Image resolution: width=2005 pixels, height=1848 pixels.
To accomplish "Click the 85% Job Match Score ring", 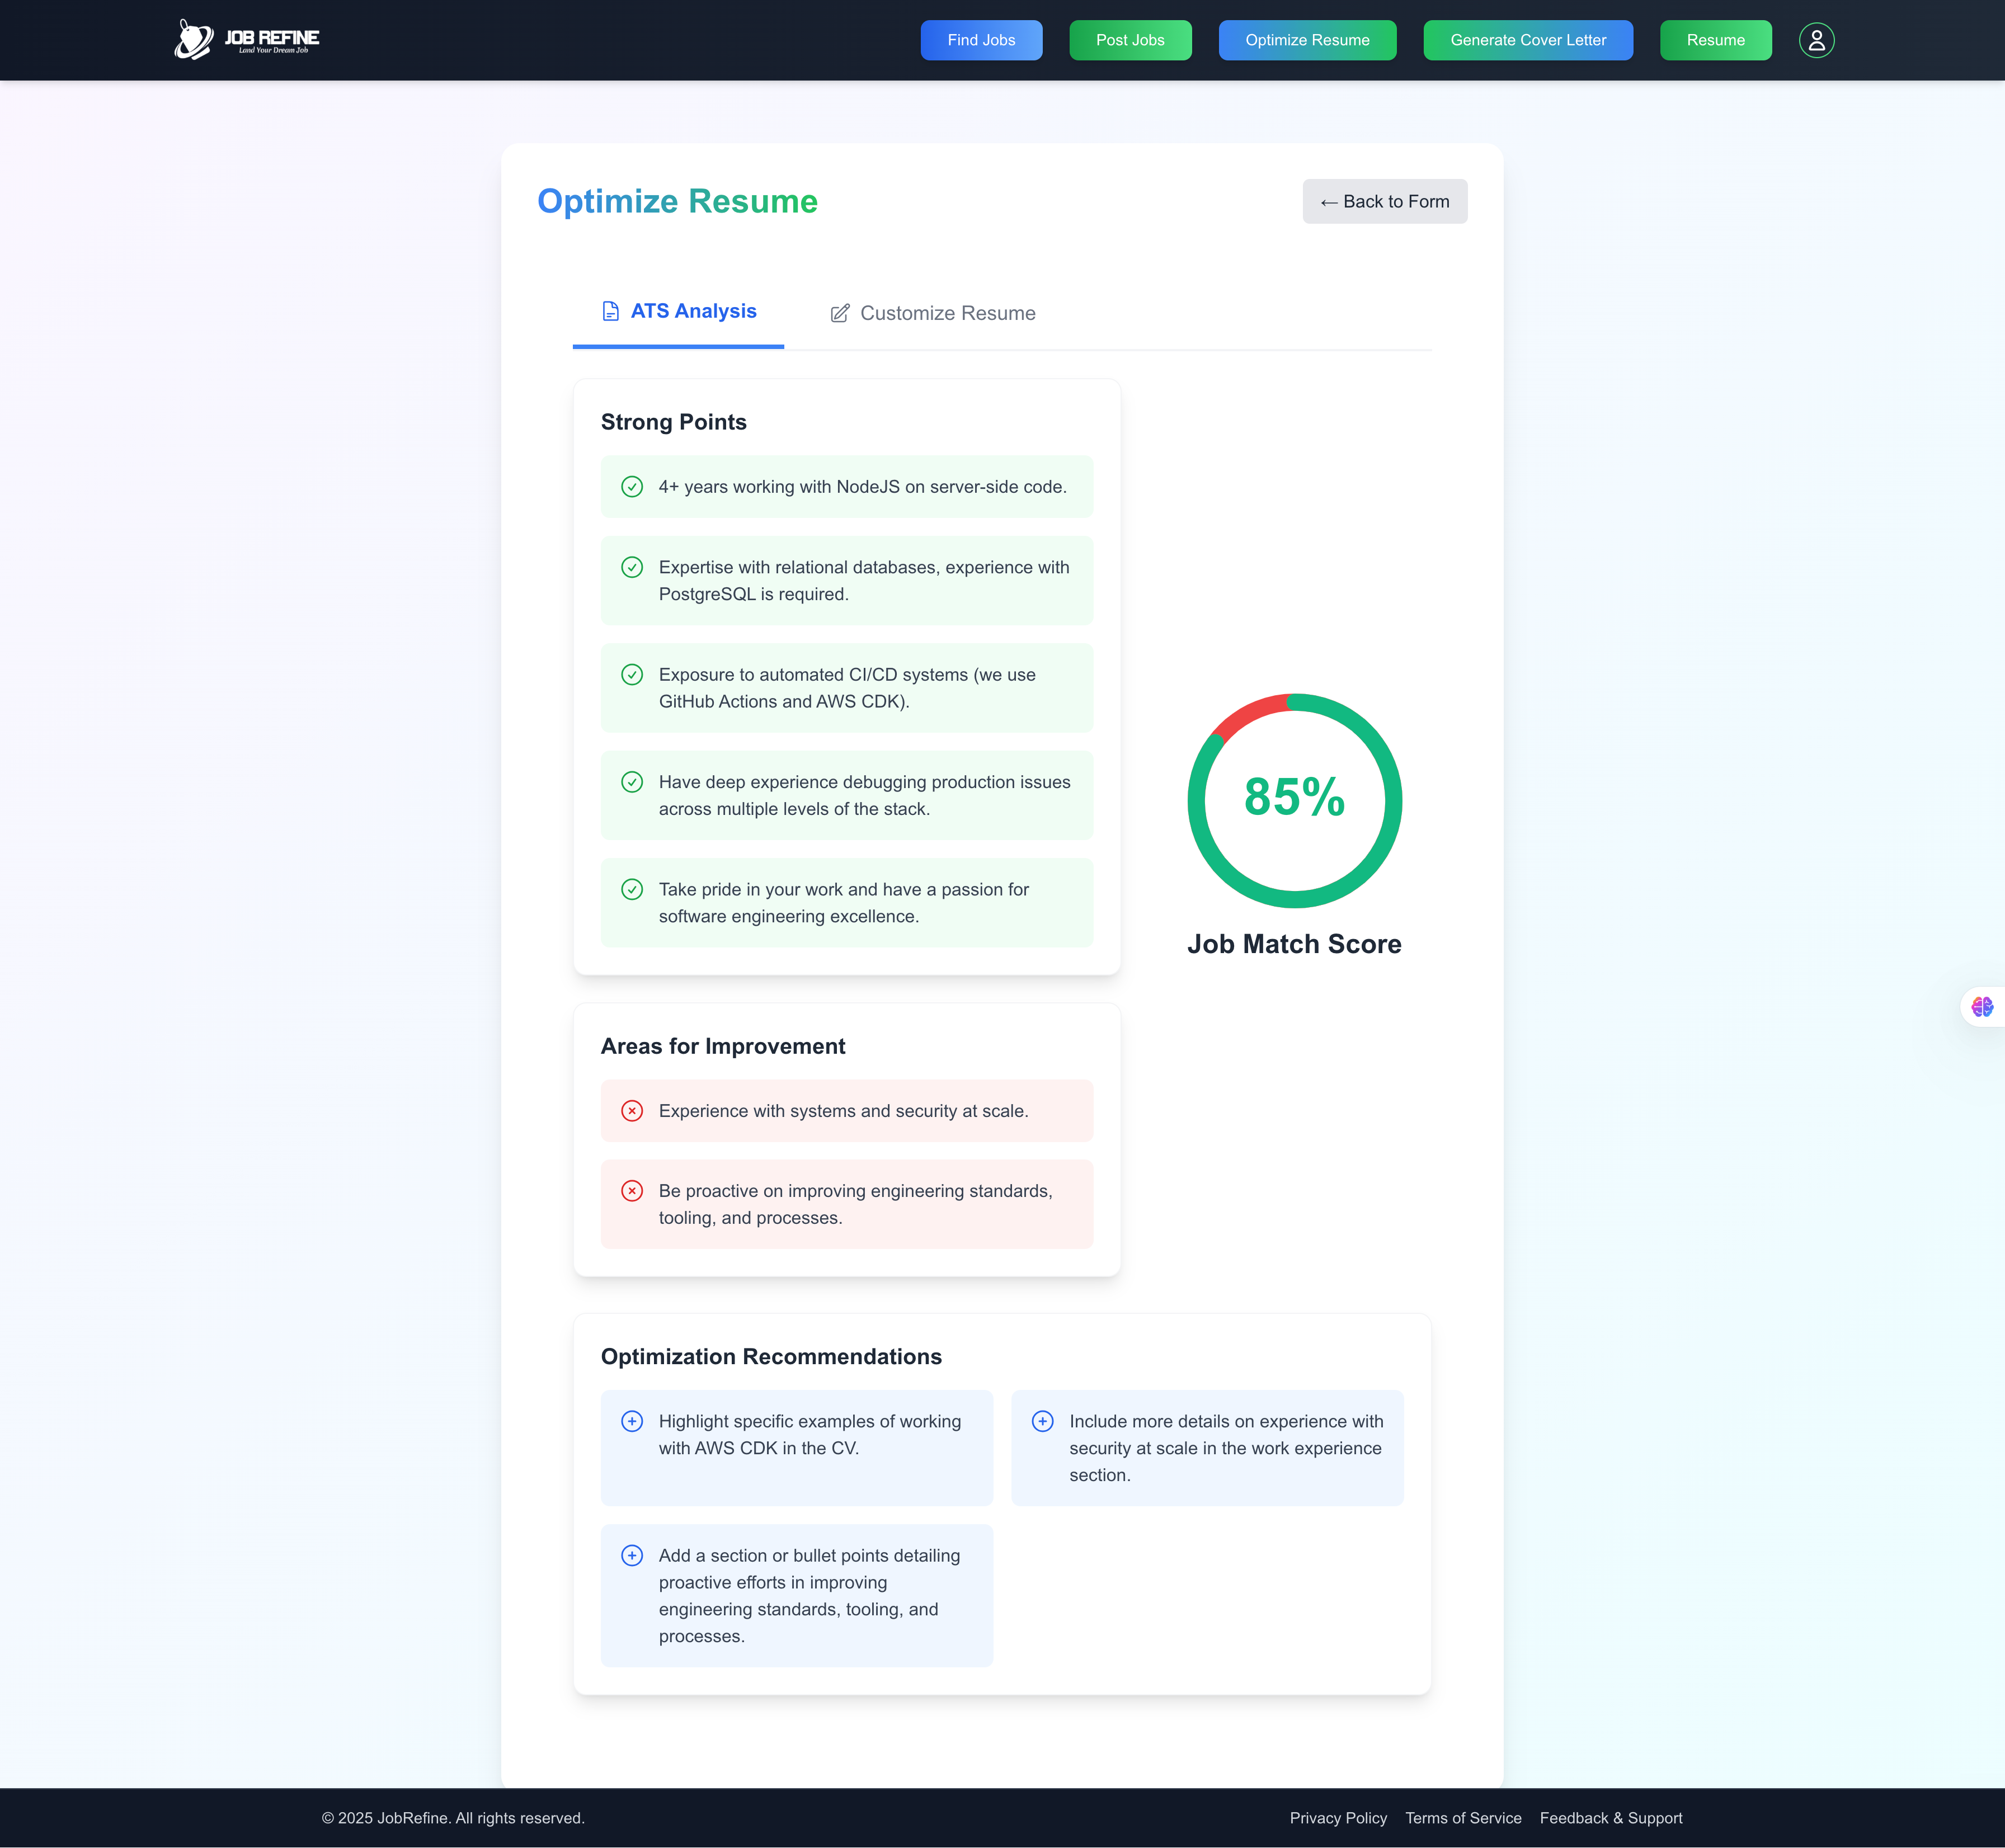I will tap(1294, 800).
